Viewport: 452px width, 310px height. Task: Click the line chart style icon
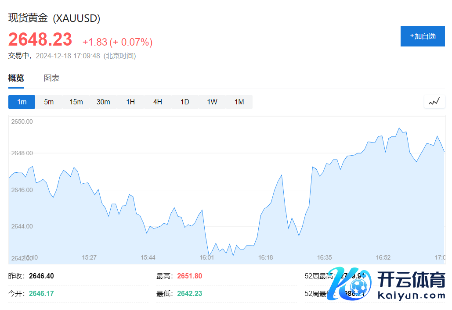pos(434,102)
